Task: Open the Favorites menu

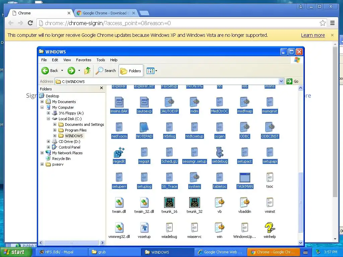Action: 83,60
